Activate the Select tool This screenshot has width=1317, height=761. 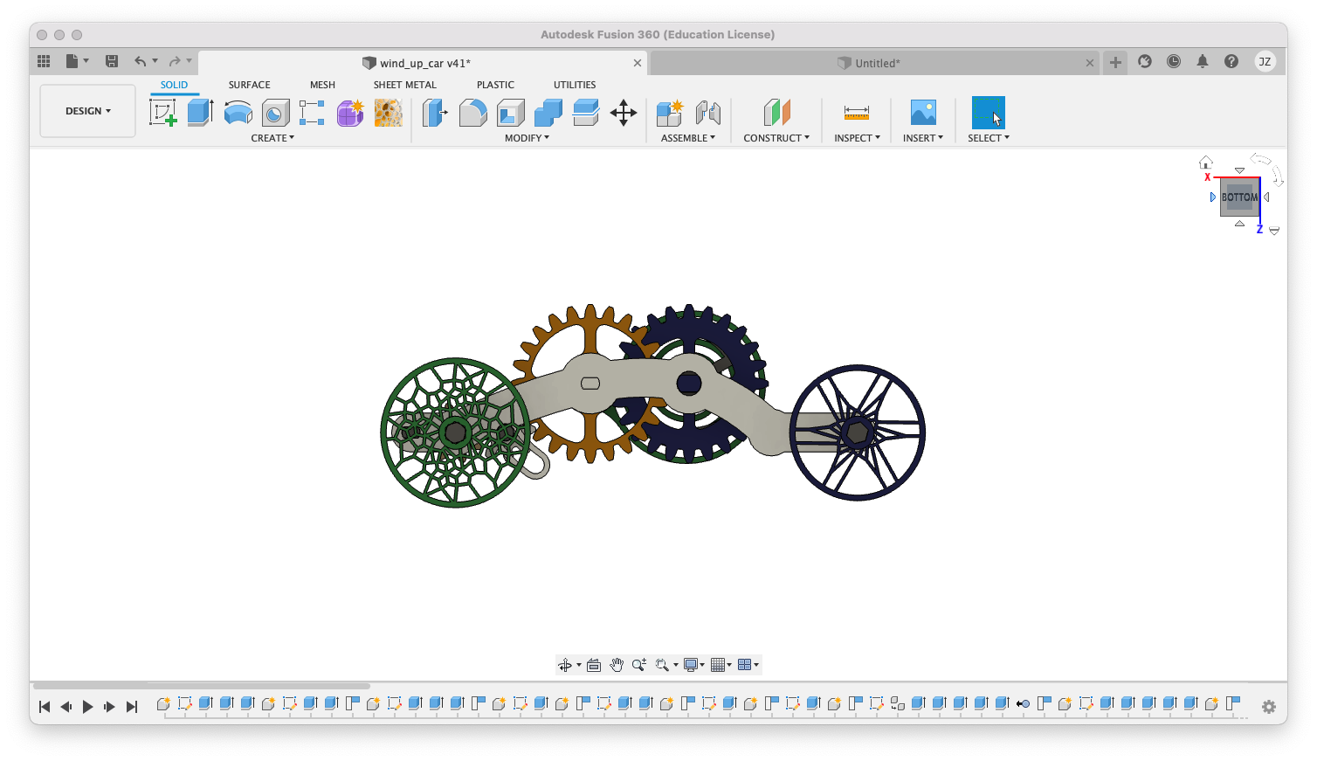click(x=989, y=113)
